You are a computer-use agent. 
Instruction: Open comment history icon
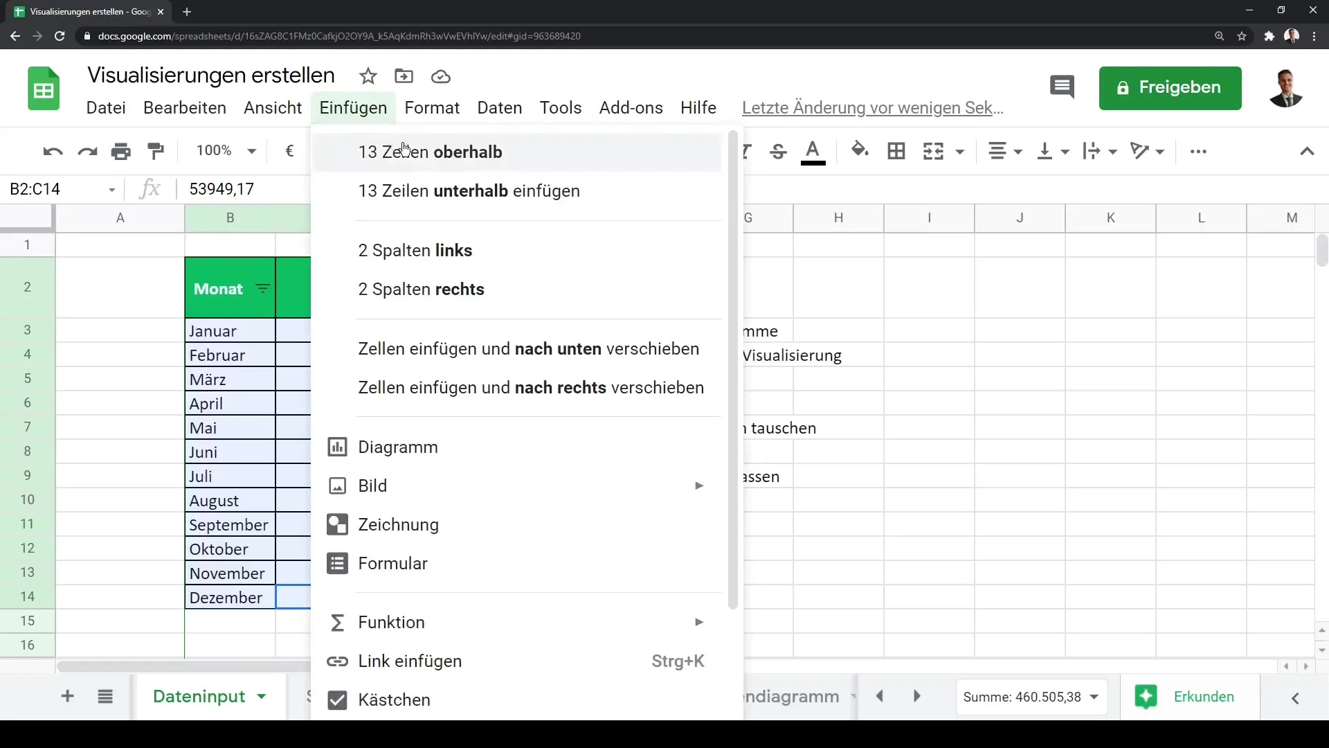tap(1062, 87)
